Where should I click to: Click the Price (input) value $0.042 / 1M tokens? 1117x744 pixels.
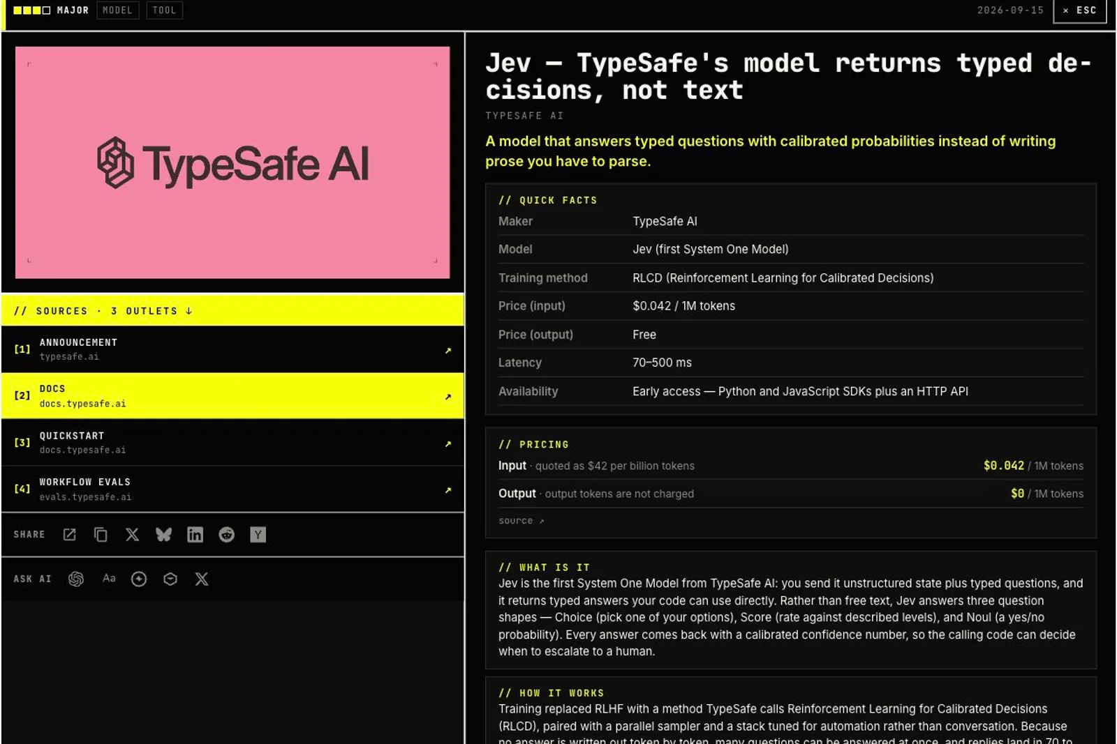coord(683,305)
